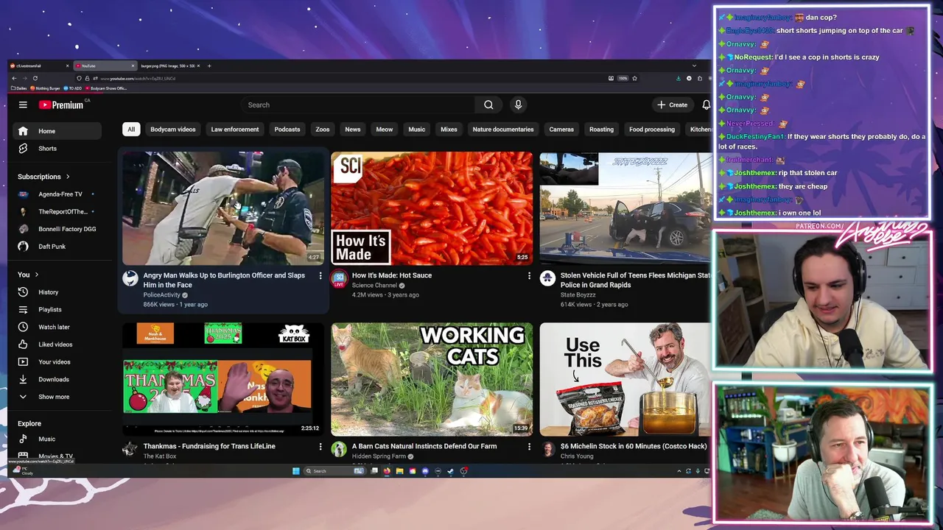943x530 pixels.
Task: Switch to r/LivestreamFail browser tab
Action: [41, 66]
